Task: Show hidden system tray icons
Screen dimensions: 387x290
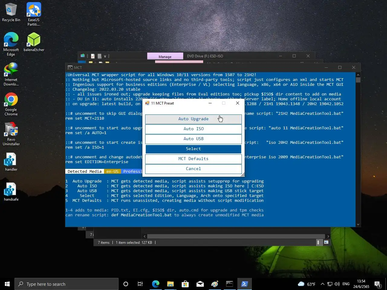Action: click(x=322, y=284)
